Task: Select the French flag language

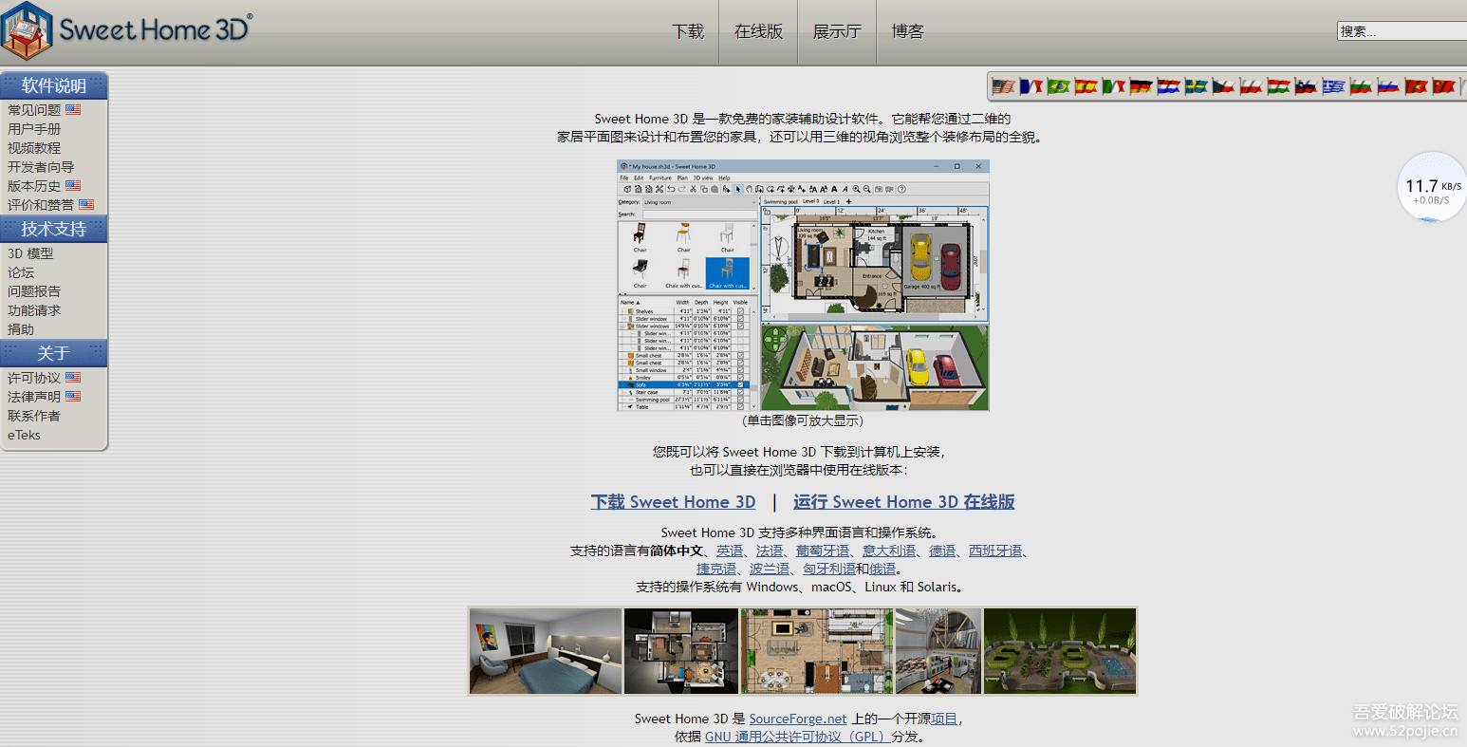Action: [x=1031, y=86]
